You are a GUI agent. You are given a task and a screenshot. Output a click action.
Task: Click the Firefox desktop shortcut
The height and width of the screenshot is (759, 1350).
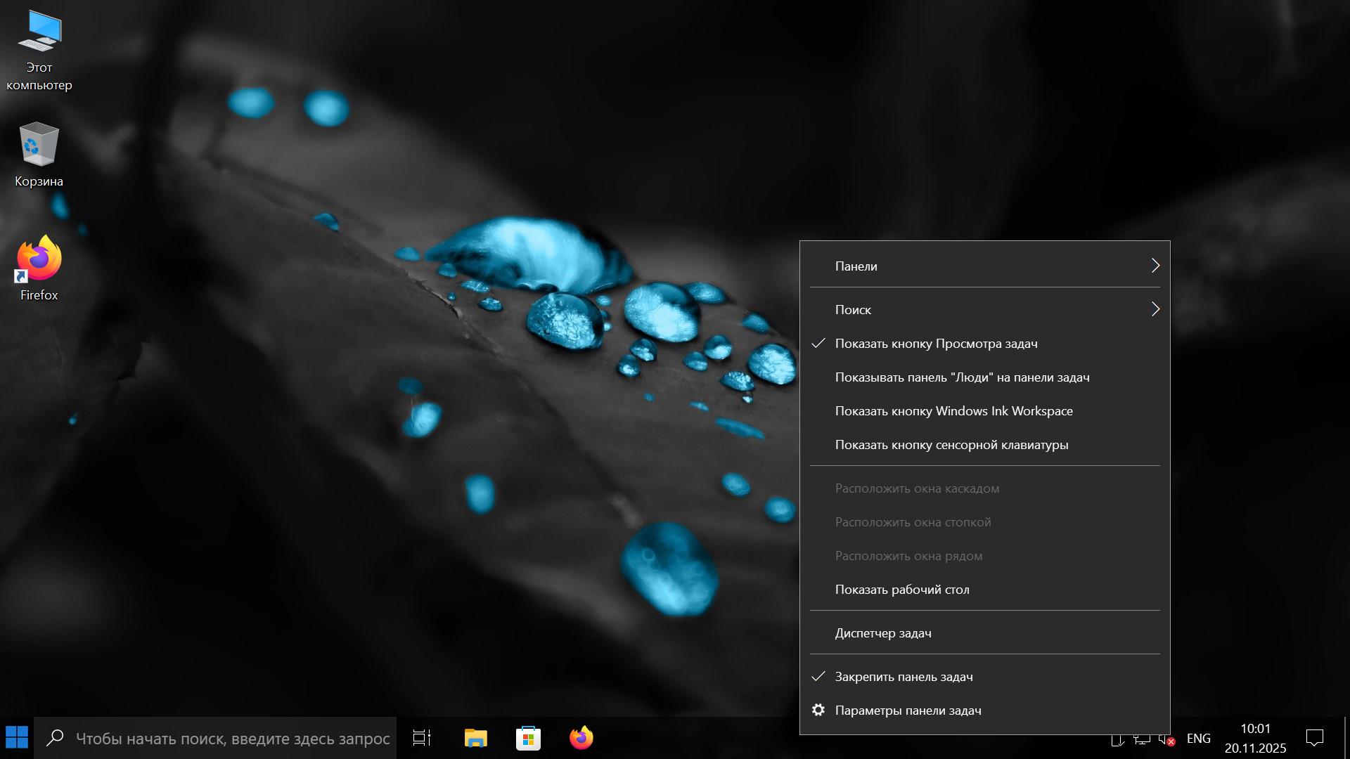(x=39, y=267)
